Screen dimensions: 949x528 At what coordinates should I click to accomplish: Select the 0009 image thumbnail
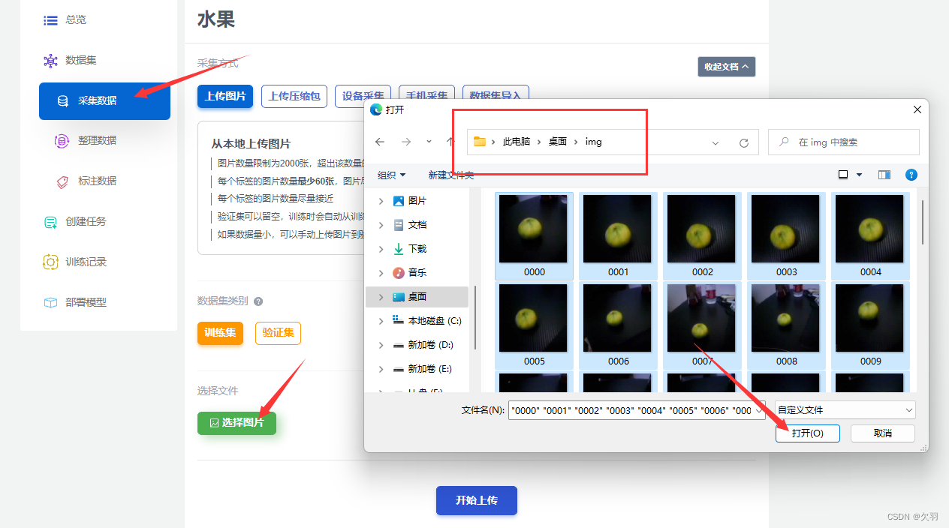pyautogui.click(x=871, y=325)
